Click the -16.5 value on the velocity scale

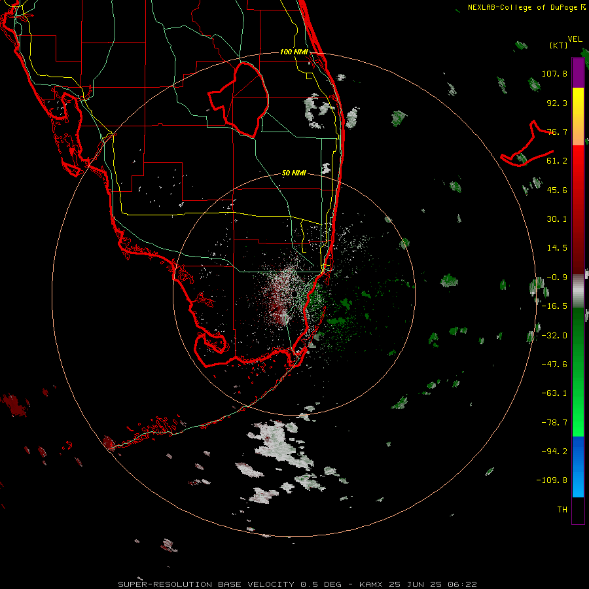click(554, 306)
